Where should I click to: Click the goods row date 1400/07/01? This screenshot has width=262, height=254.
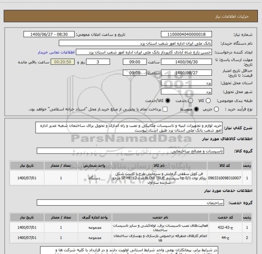click(27, 178)
